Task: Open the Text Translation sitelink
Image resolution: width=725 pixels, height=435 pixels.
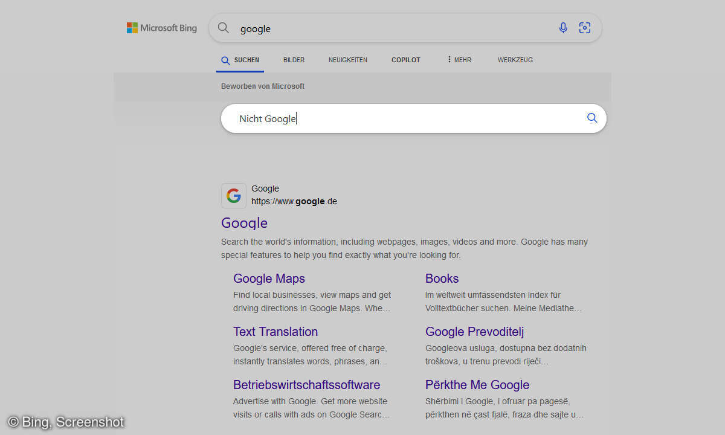Action: (275, 332)
